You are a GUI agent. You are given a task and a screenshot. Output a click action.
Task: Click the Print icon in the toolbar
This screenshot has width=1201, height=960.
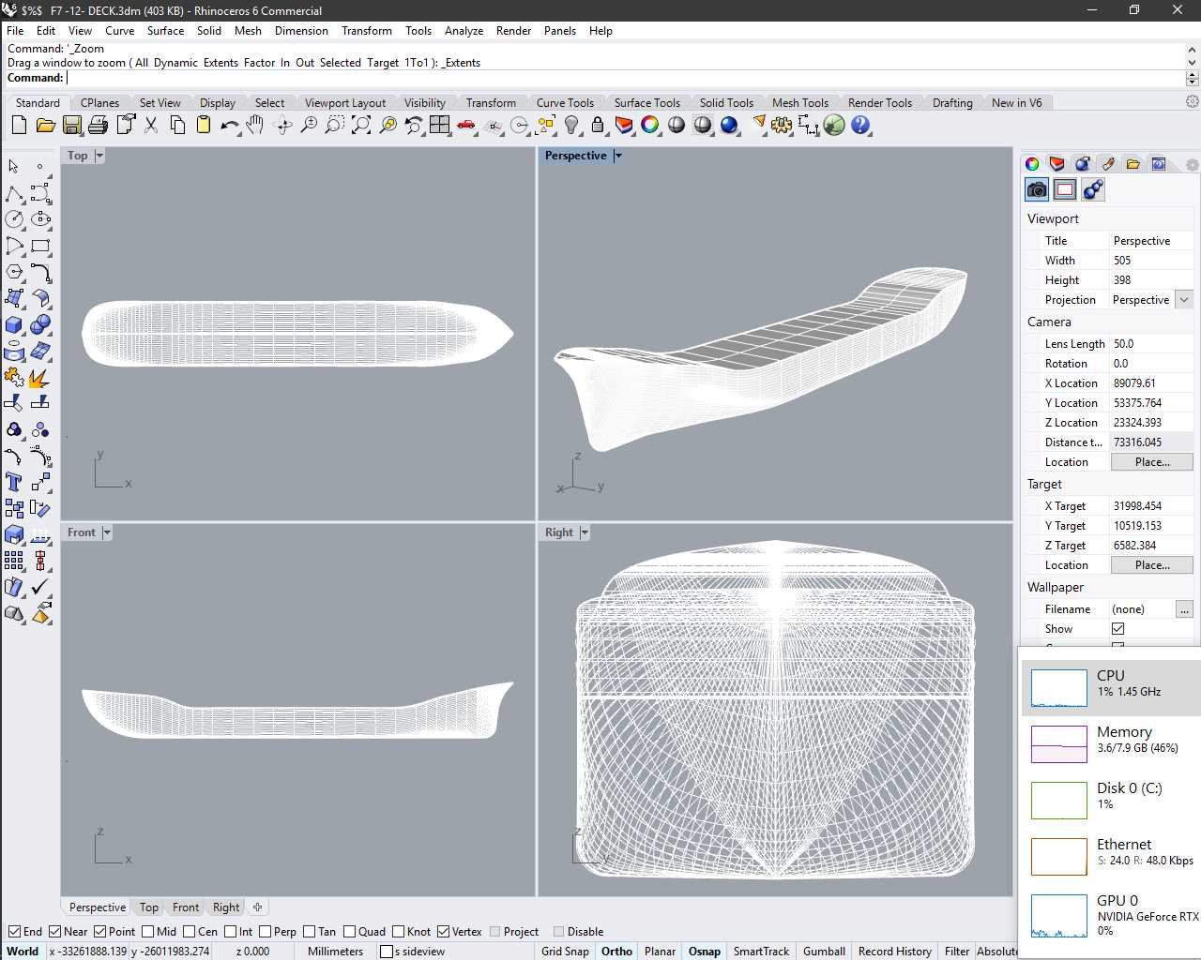(98, 125)
